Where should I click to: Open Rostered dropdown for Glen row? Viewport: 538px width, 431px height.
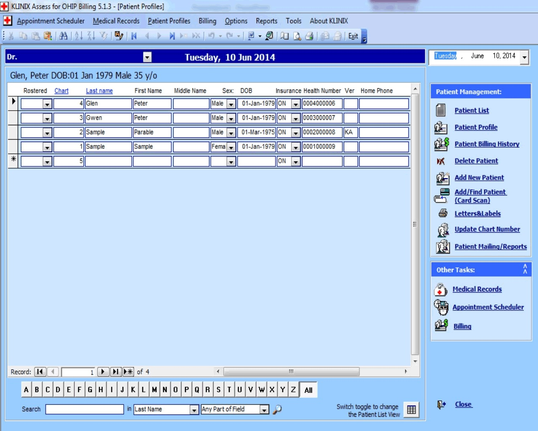coord(47,104)
